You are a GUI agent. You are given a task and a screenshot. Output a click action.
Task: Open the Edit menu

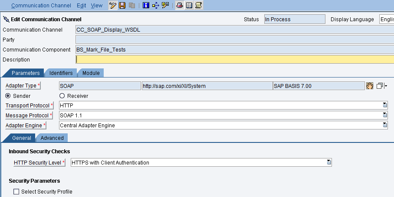pos(82,6)
